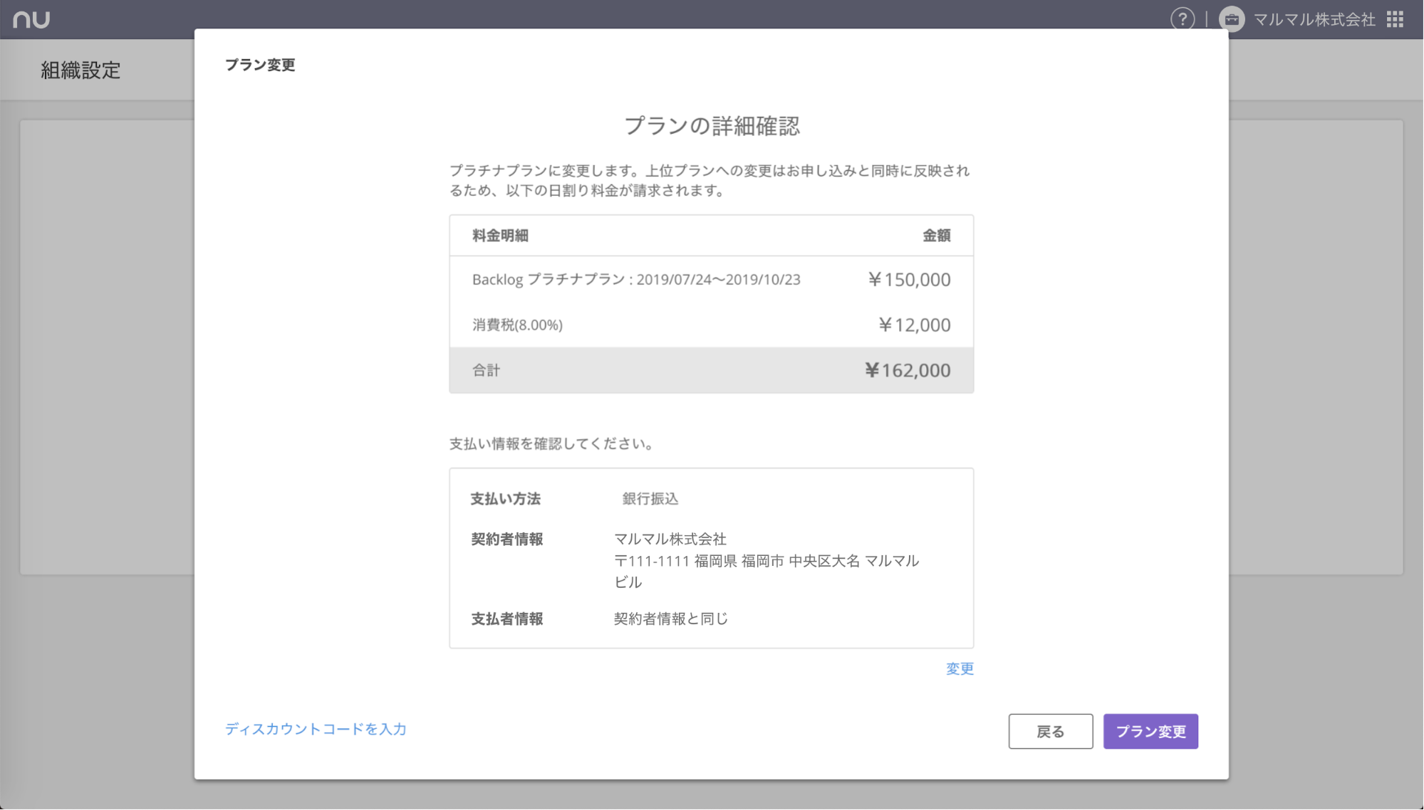Click the 銀行振込 payment method value
This screenshot has height=810, width=1424.
(x=650, y=499)
